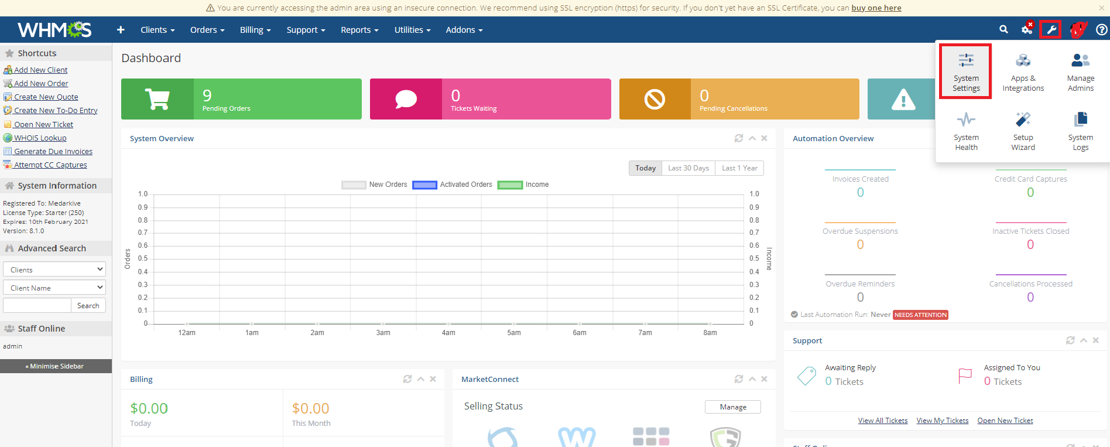Open System Settings from the wrench menu
This screenshot has height=447, width=1110.
point(965,71)
